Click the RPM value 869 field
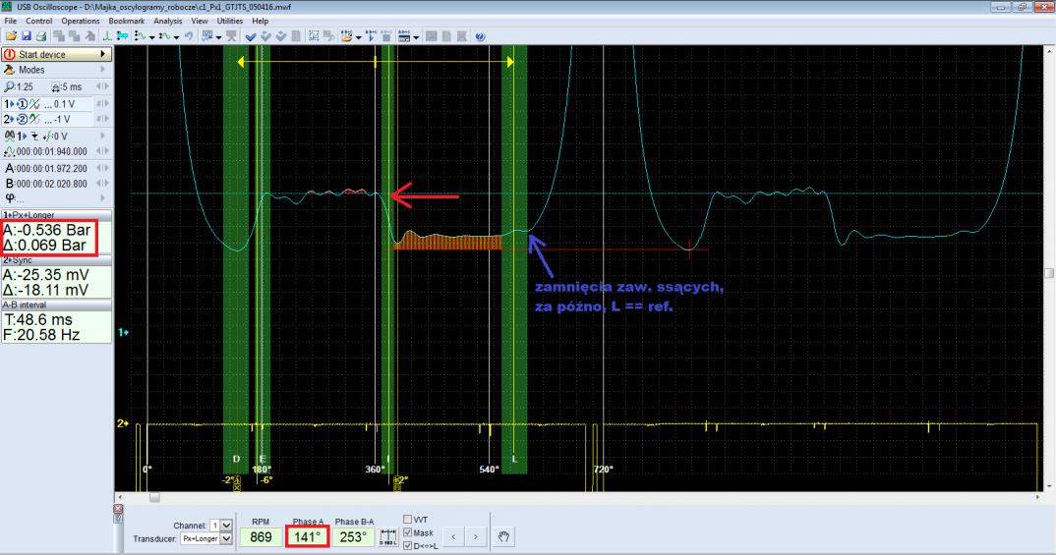 coord(262,537)
